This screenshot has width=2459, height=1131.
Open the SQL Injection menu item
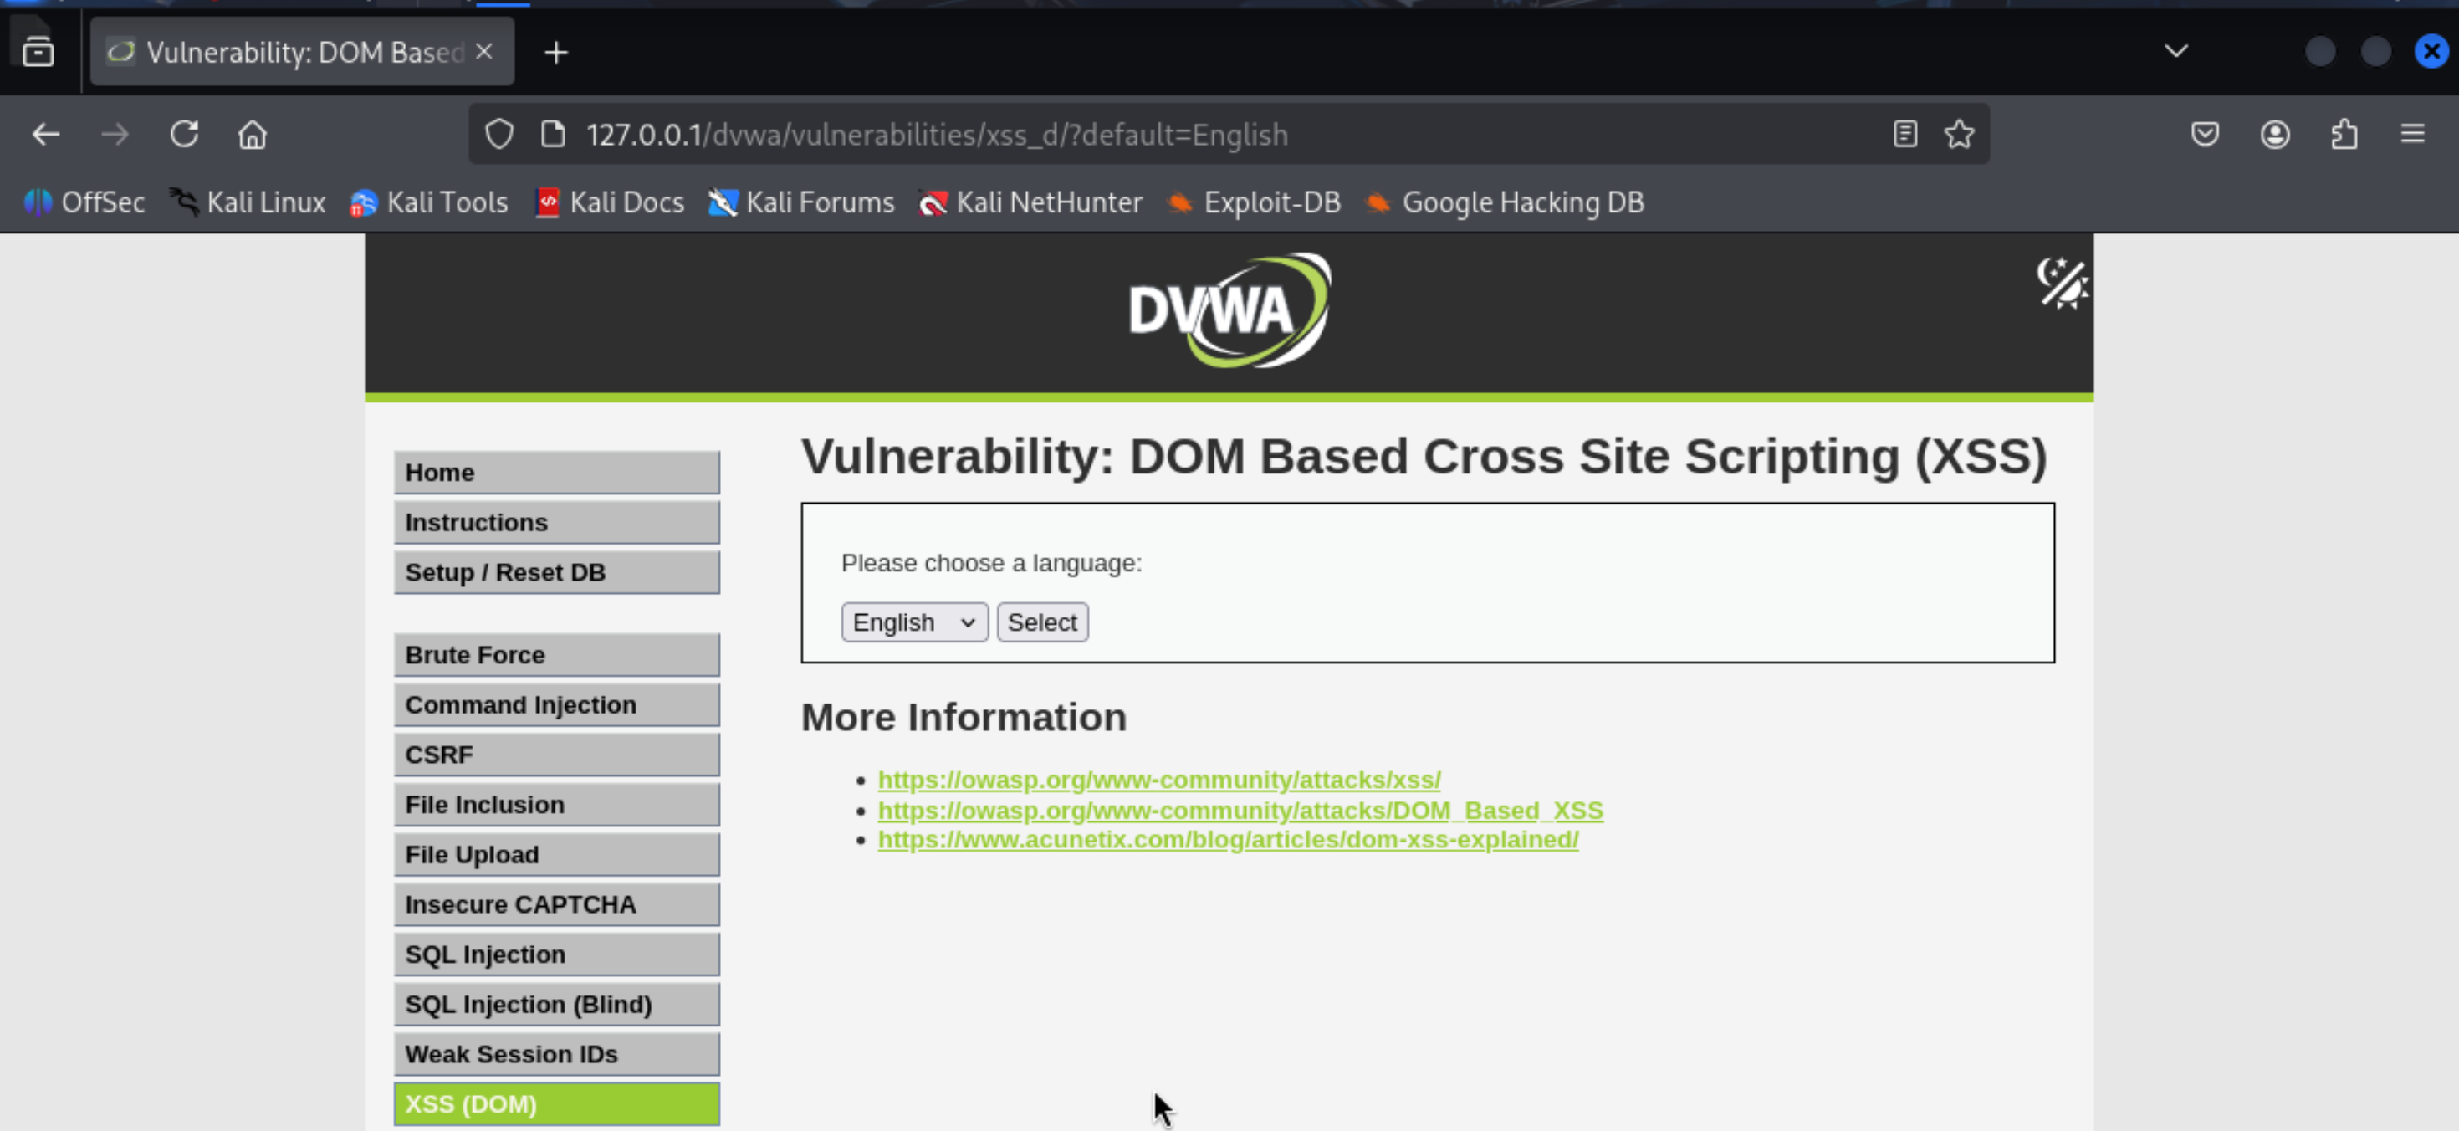[x=556, y=954]
